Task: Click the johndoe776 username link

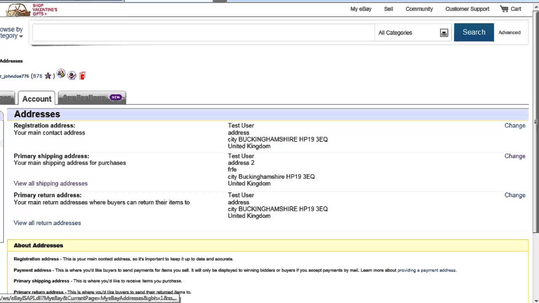Action: click(14, 76)
